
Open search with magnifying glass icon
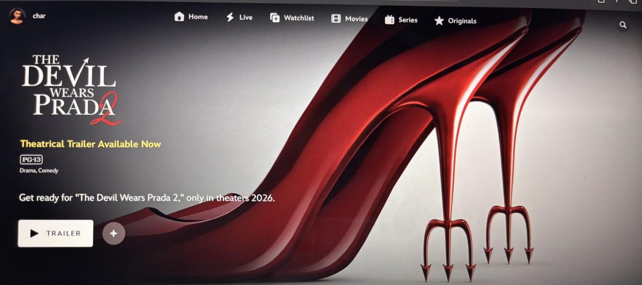[623, 25]
